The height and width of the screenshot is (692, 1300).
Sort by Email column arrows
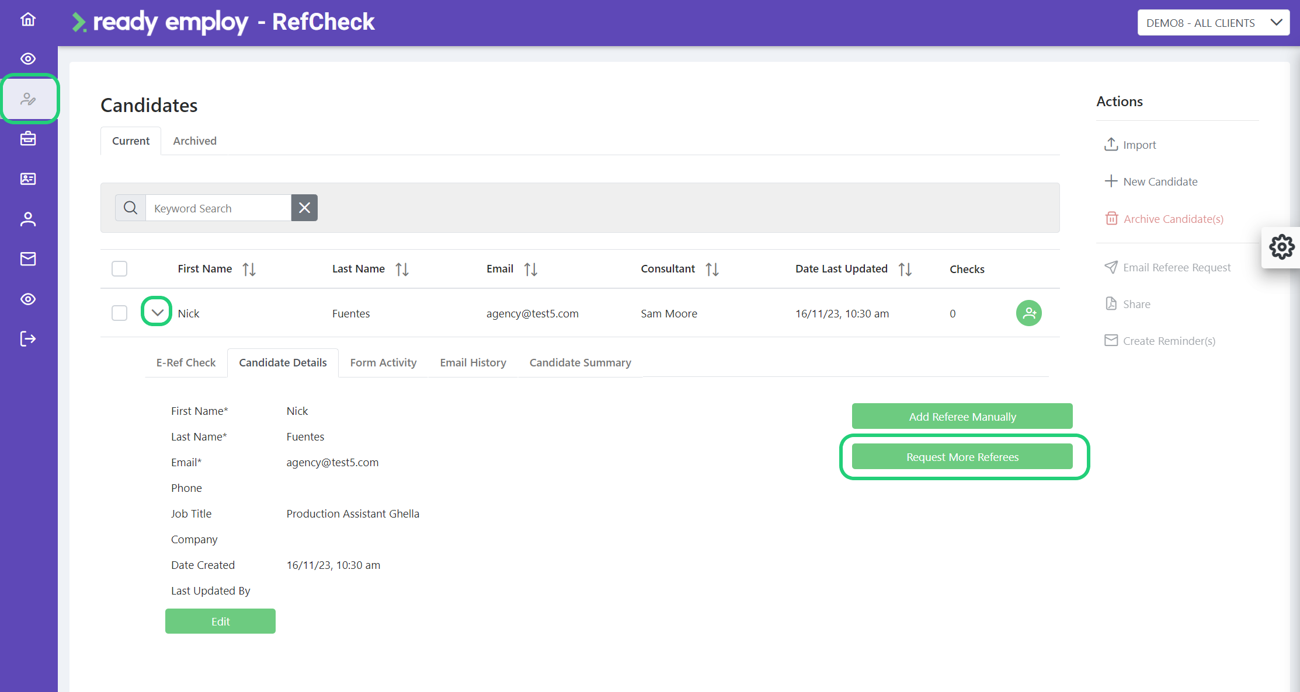530,269
